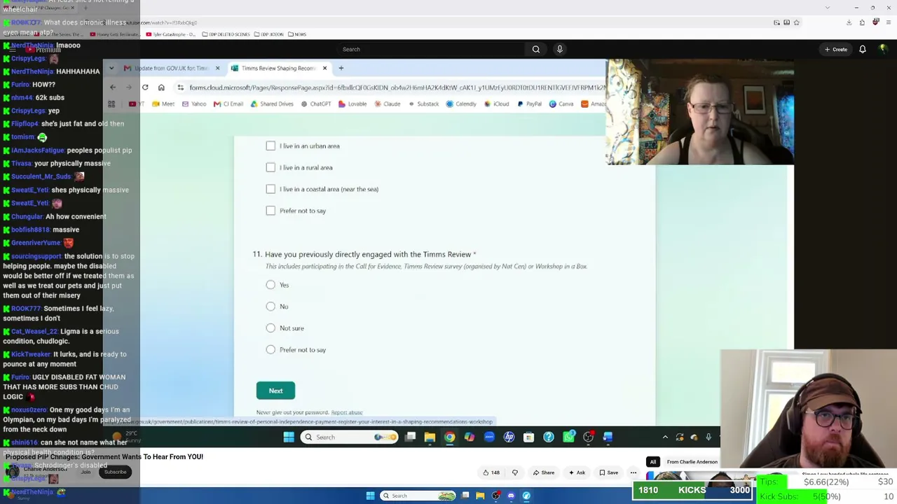Viewport: 897px width, 504px height.
Task: Check 'Prefer not to say' checkbox for area
Action: pyautogui.click(x=271, y=211)
